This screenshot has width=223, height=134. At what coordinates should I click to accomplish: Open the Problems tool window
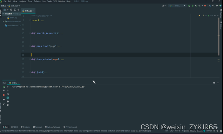click(x=25, y=127)
